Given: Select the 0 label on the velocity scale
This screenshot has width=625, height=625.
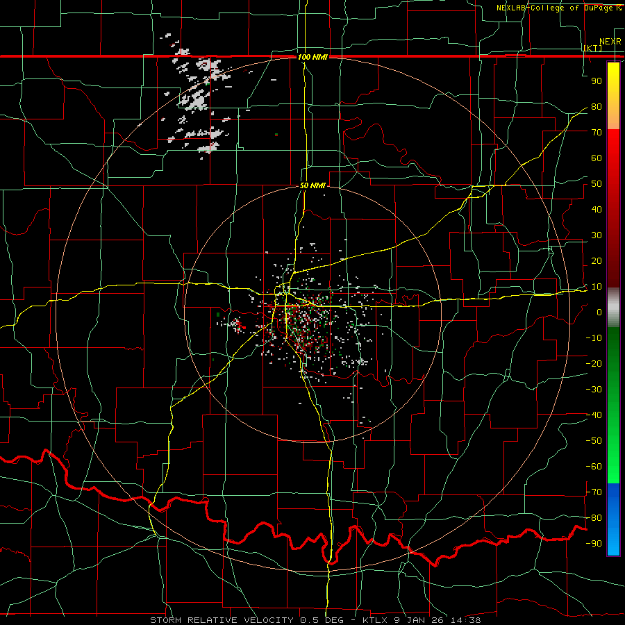Looking at the screenshot, I should point(599,312).
